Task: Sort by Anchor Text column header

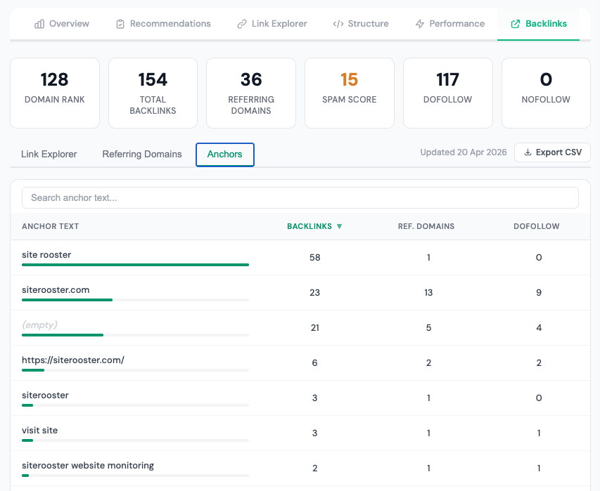Action: click(x=50, y=226)
